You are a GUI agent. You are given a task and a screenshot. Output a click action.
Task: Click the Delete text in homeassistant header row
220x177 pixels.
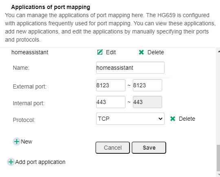(x=156, y=52)
